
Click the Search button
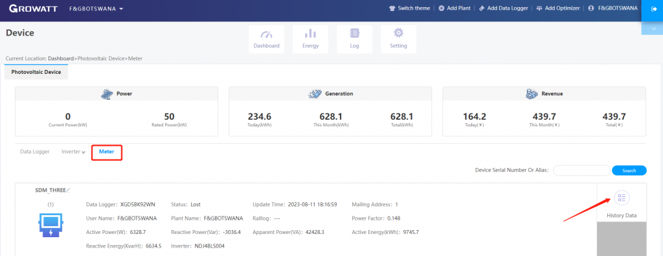(x=629, y=170)
